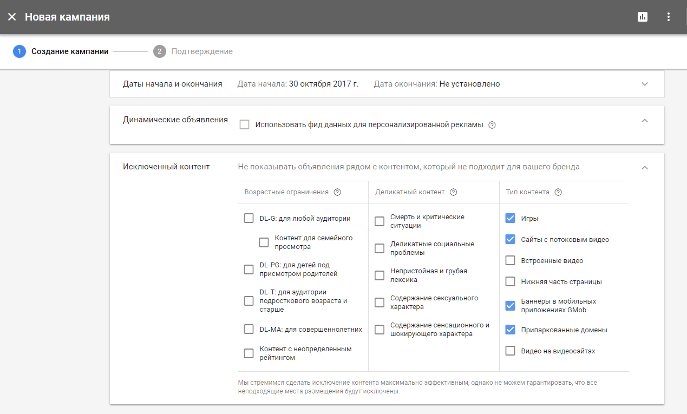
Task: Open help icon for фид данных option
Action: 492,125
